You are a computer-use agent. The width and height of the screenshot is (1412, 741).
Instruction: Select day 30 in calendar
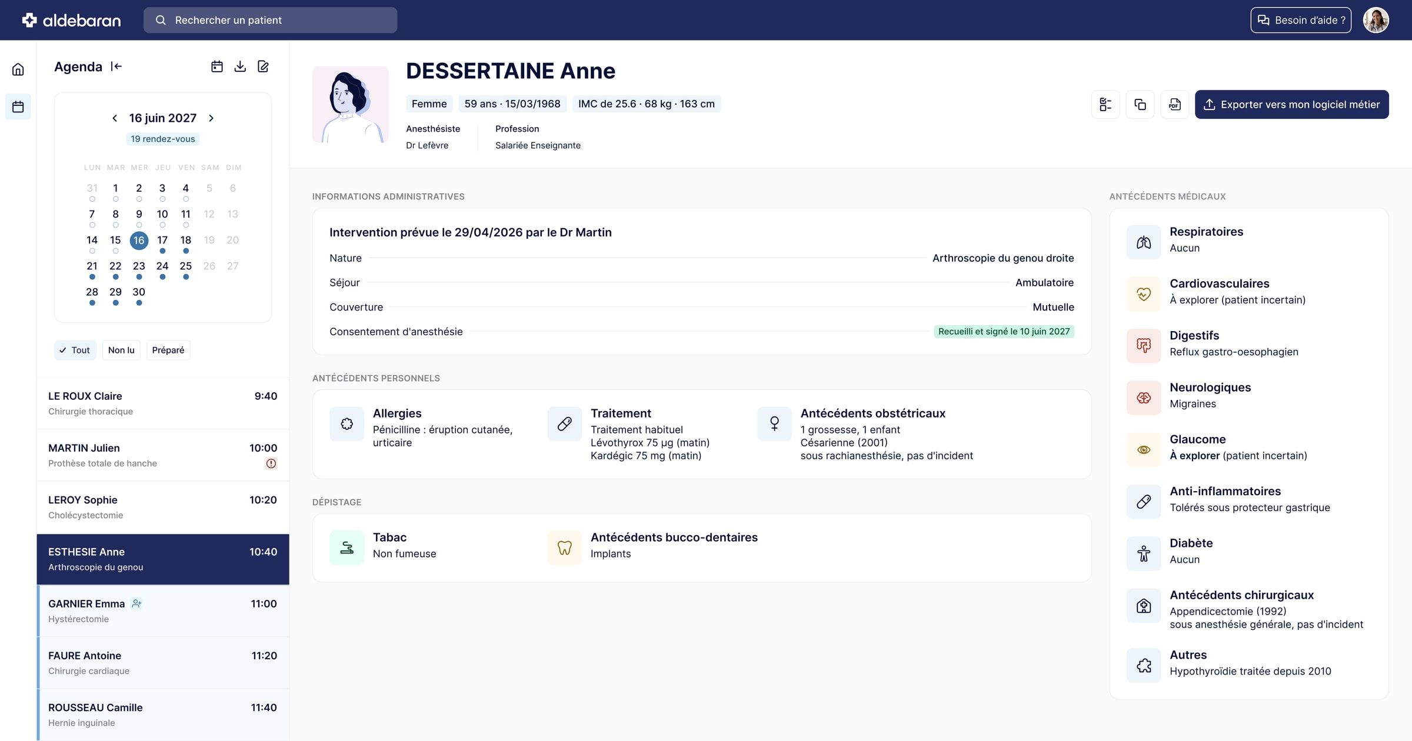tap(139, 293)
